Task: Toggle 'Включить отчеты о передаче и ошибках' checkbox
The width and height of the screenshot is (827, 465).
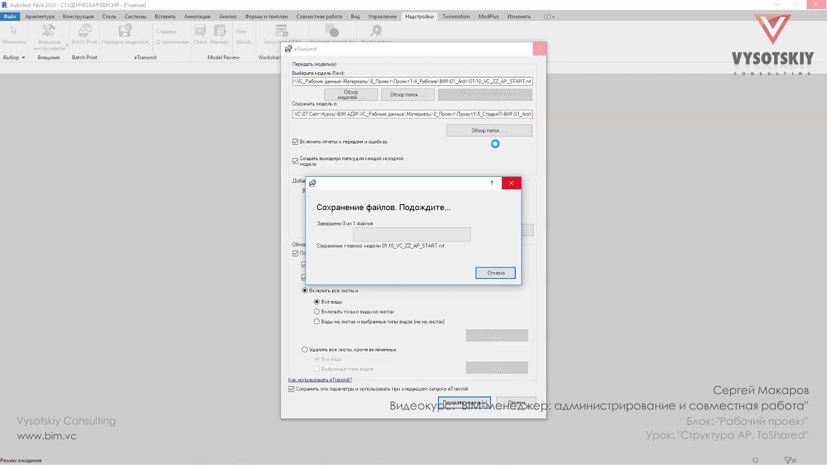Action: click(x=295, y=141)
